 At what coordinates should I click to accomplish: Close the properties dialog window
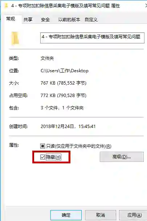tap(146, 5)
